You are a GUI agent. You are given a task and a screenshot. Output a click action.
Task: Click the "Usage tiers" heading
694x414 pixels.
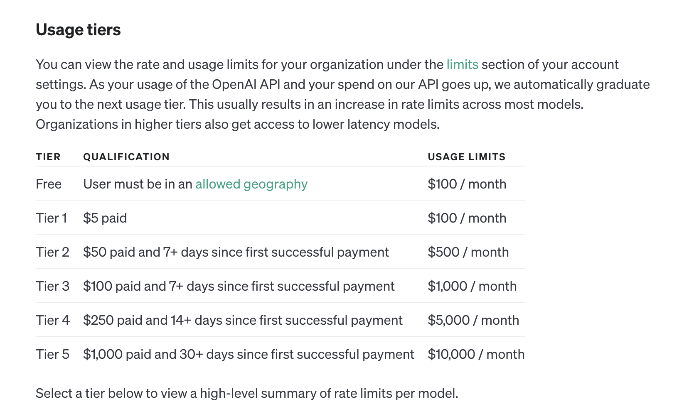click(78, 30)
